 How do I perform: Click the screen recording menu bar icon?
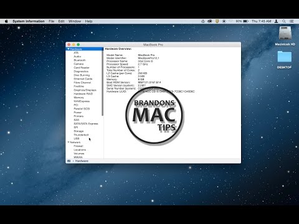coord(224,21)
